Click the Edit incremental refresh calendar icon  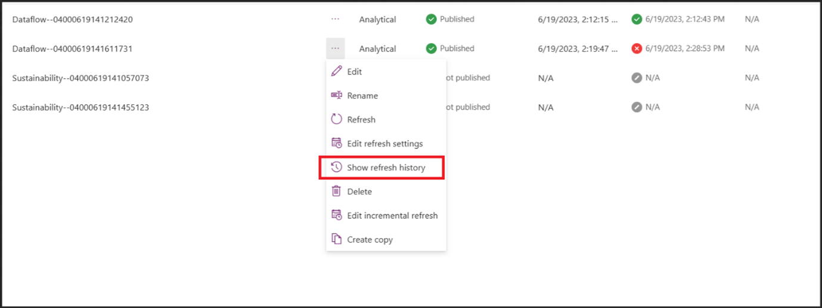click(x=336, y=215)
